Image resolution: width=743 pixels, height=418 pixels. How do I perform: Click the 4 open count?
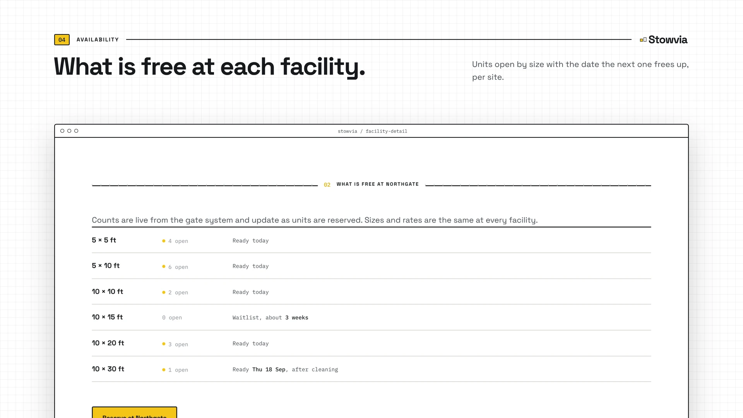(x=178, y=241)
